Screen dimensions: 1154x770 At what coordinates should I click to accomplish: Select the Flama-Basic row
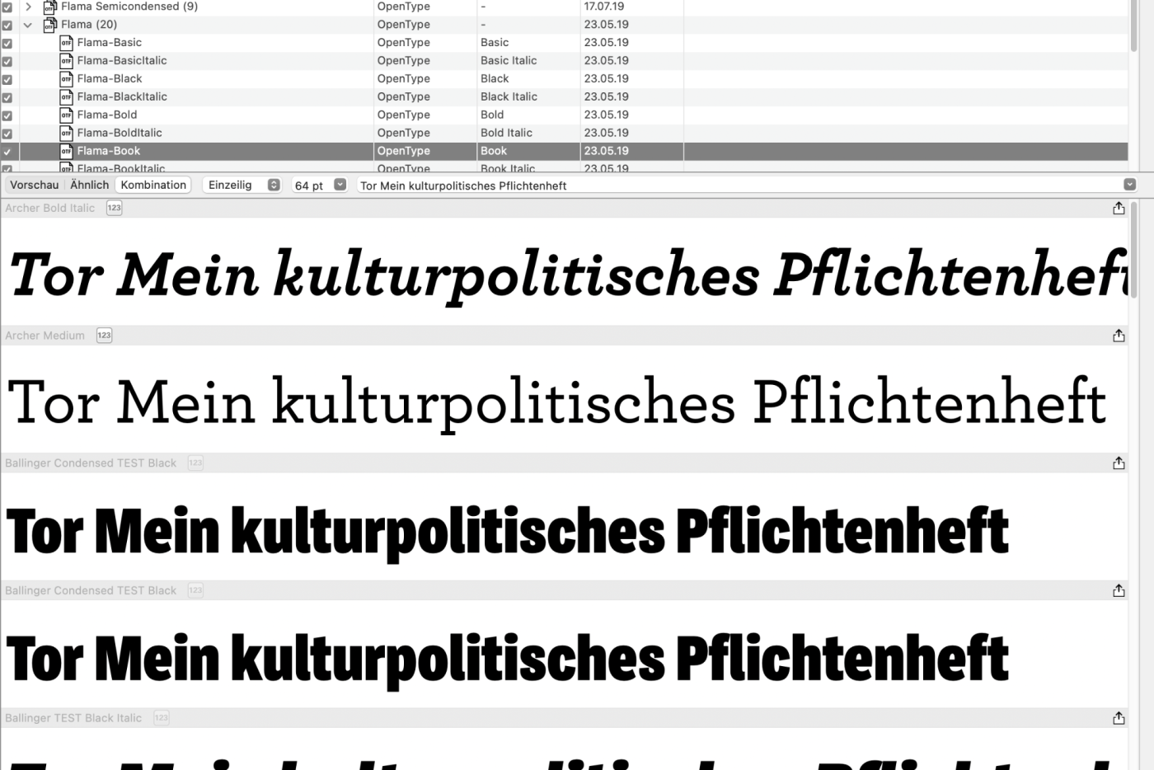(565, 43)
